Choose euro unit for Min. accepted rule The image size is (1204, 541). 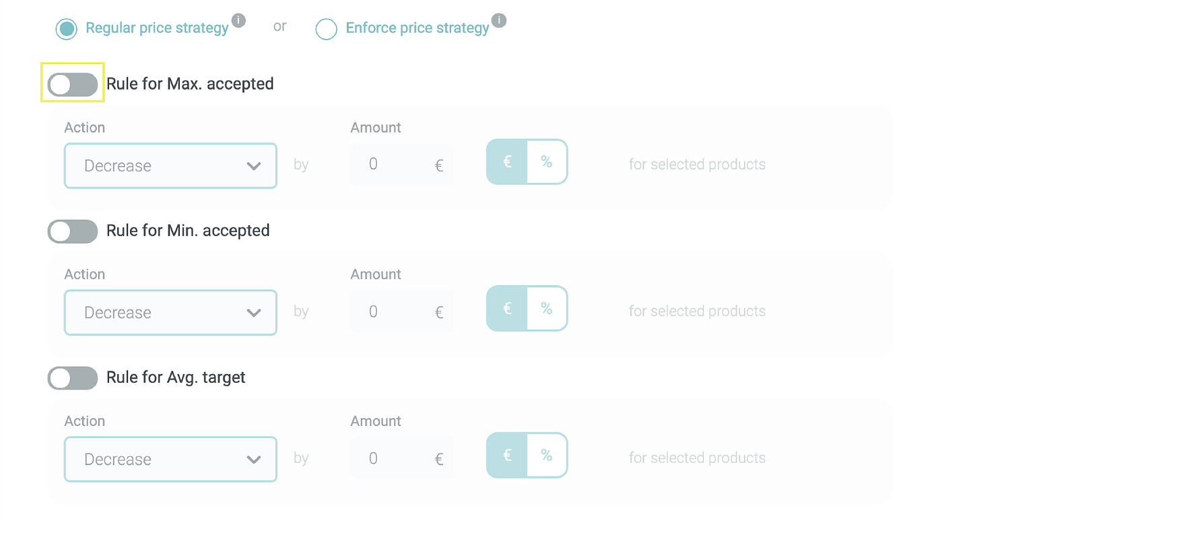click(508, 309)
